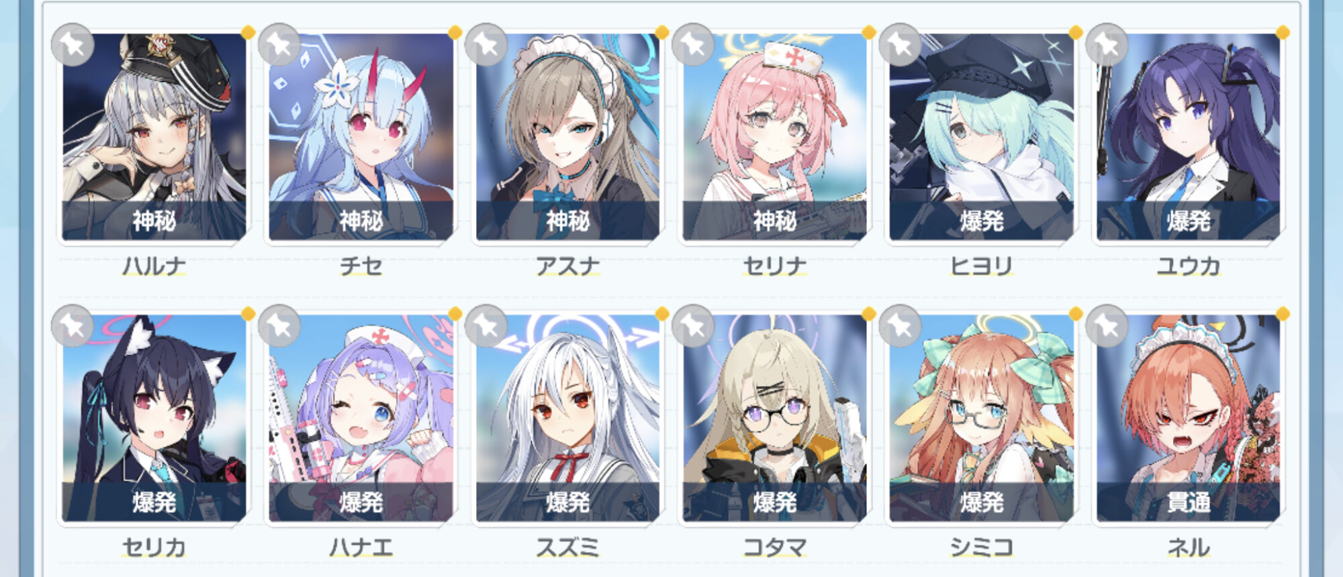This screenshot has height=577, width=1343.
Task: Click pin icon on シミコ card
Action: (x=900, y=326)
